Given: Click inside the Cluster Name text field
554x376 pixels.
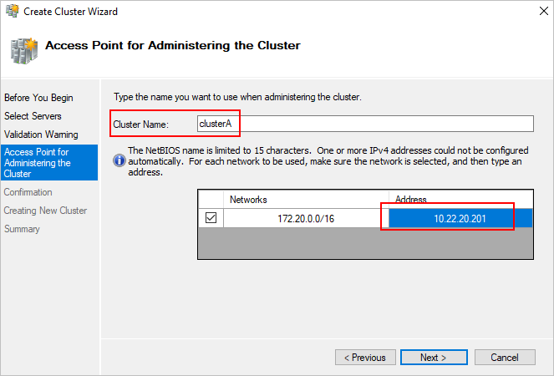Looking at the screenshot, I should coord(365,124).
